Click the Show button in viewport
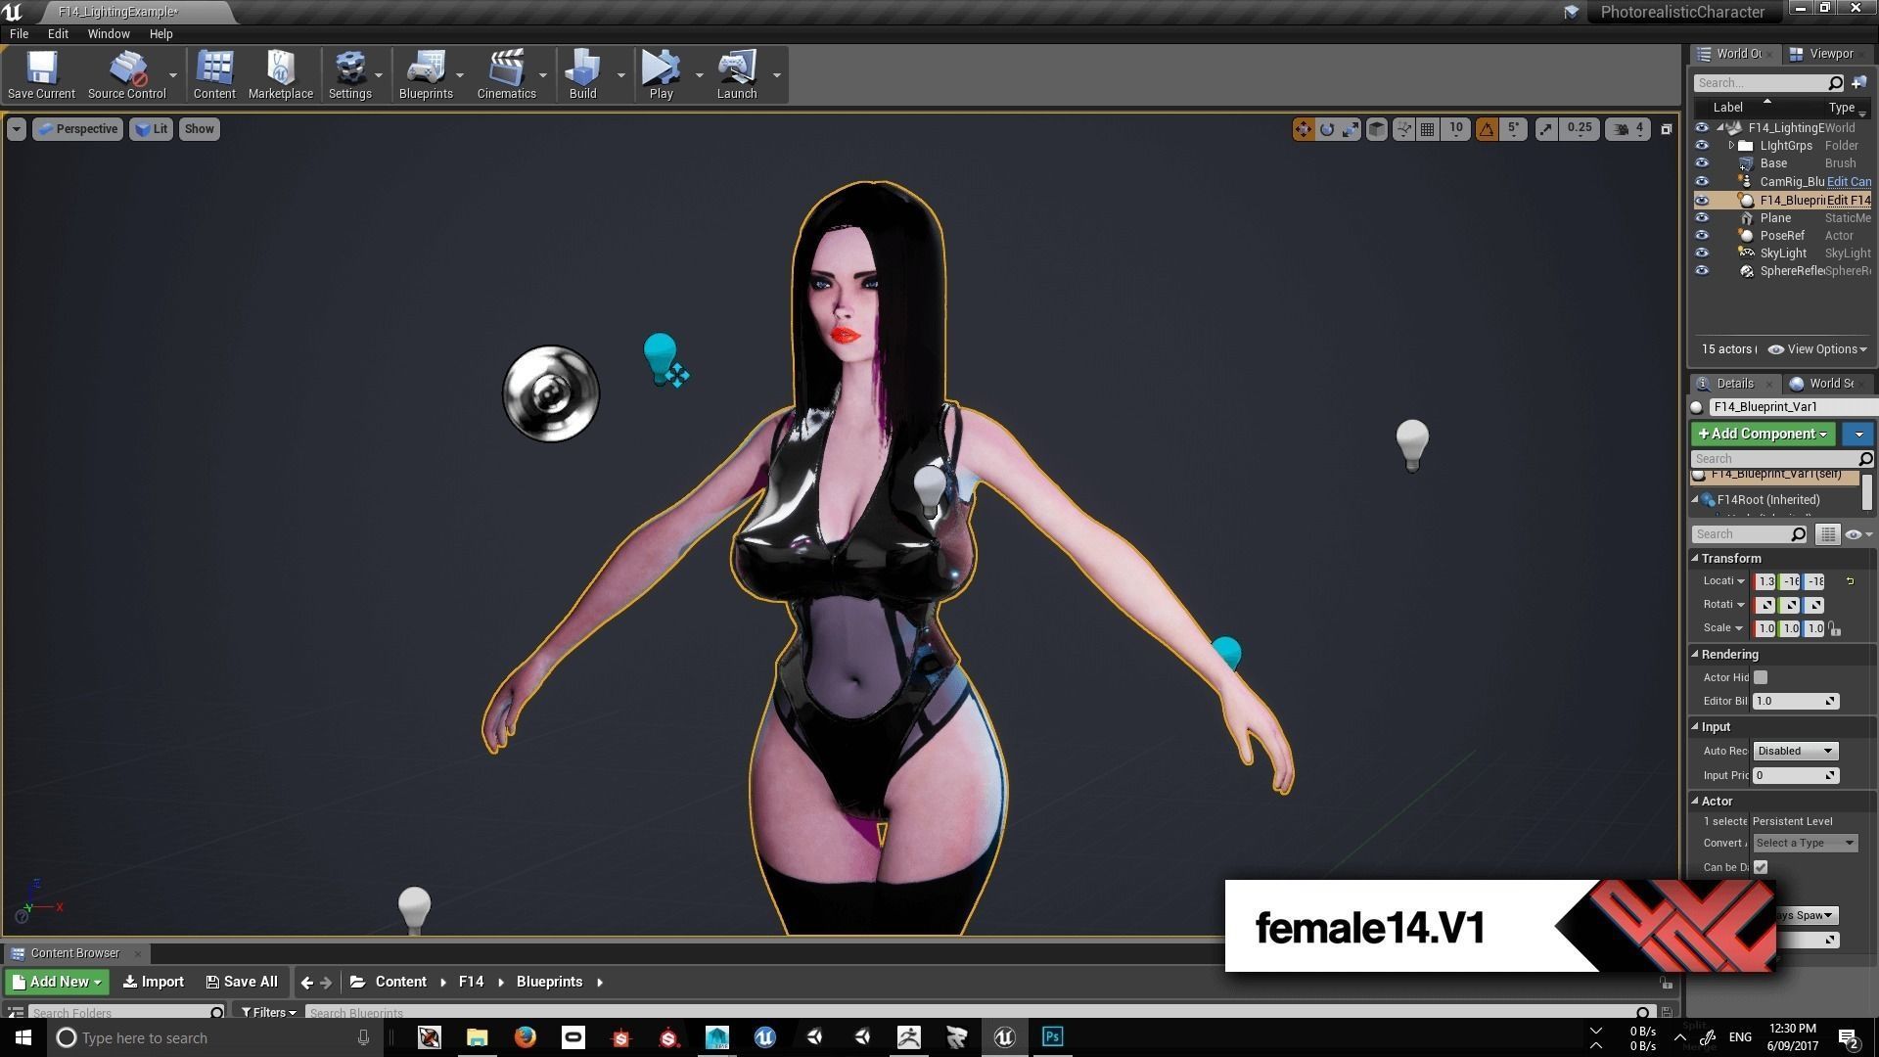Screen dimensions: 1879x1057 199,129
